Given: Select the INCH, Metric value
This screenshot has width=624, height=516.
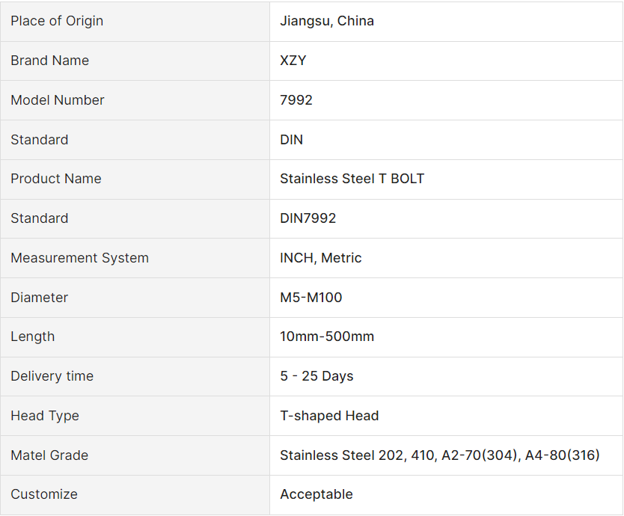Looking at the screenshot, I should coord(321,258).
